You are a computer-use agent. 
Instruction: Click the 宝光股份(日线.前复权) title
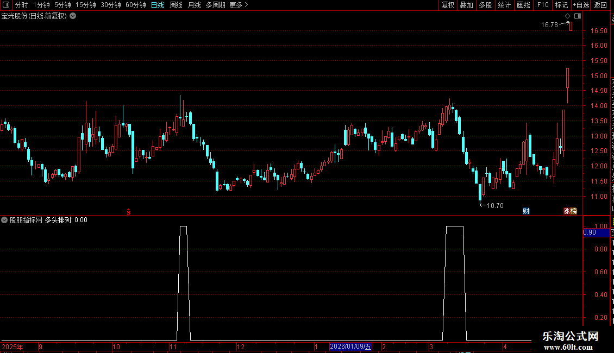click(x=34, y=16)
